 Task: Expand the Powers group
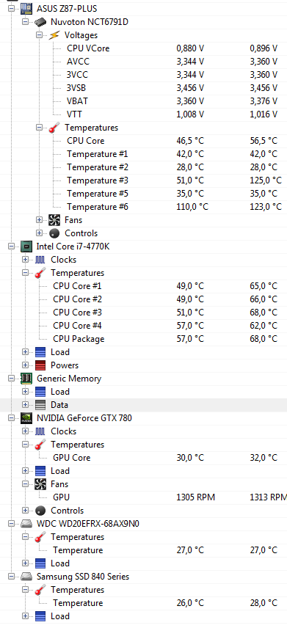(25, 365)
